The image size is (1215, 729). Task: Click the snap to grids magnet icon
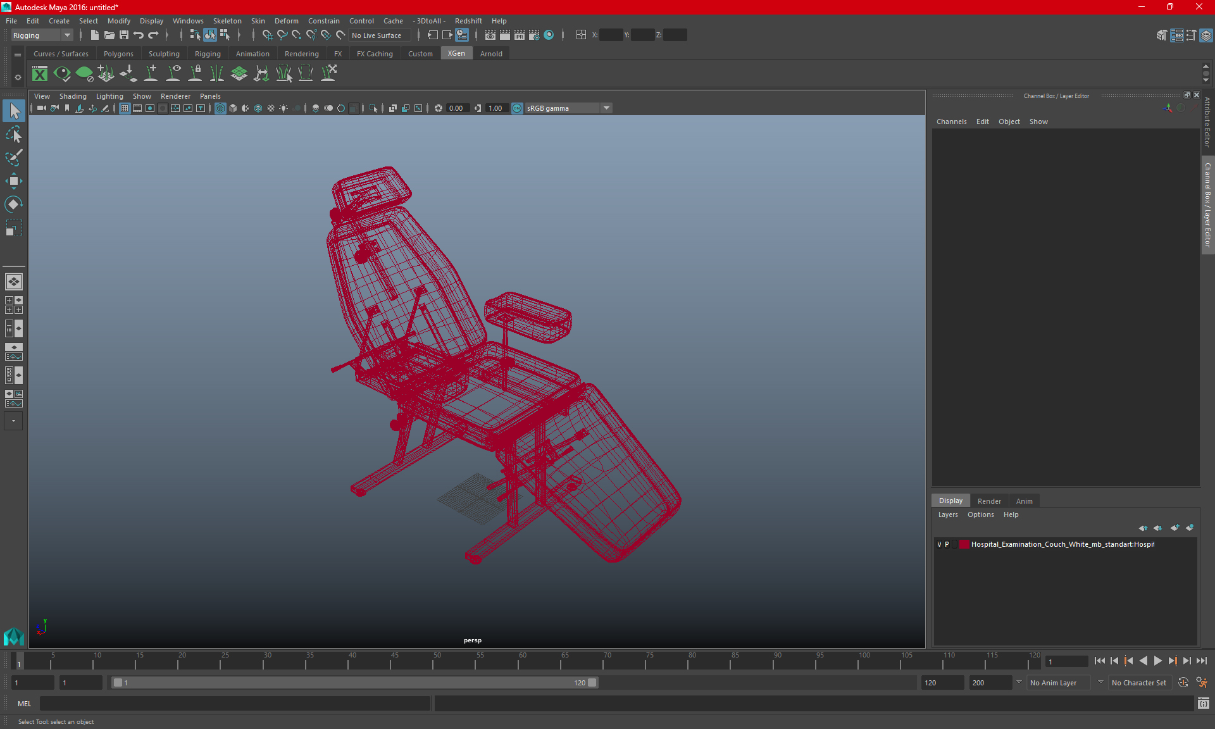[267, 35]
